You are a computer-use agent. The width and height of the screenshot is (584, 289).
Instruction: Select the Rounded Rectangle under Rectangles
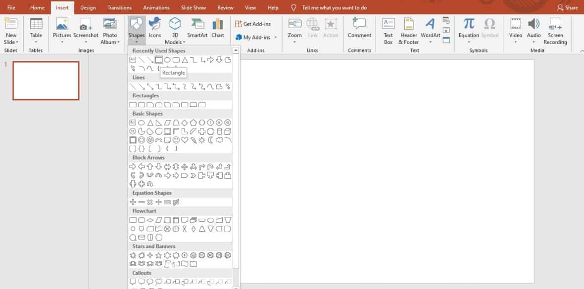click(142, 104)
